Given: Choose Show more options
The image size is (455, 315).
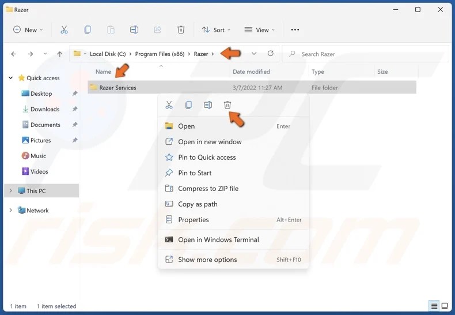Looking at the screenshot, I should [x=233, y=260].
